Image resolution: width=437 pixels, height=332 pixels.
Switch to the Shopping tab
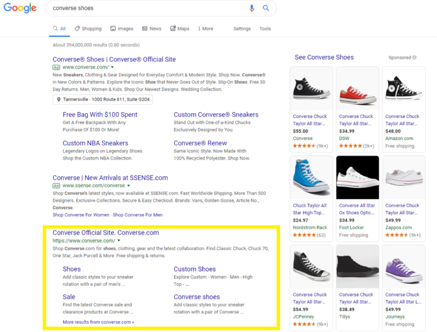pos(88,29)
